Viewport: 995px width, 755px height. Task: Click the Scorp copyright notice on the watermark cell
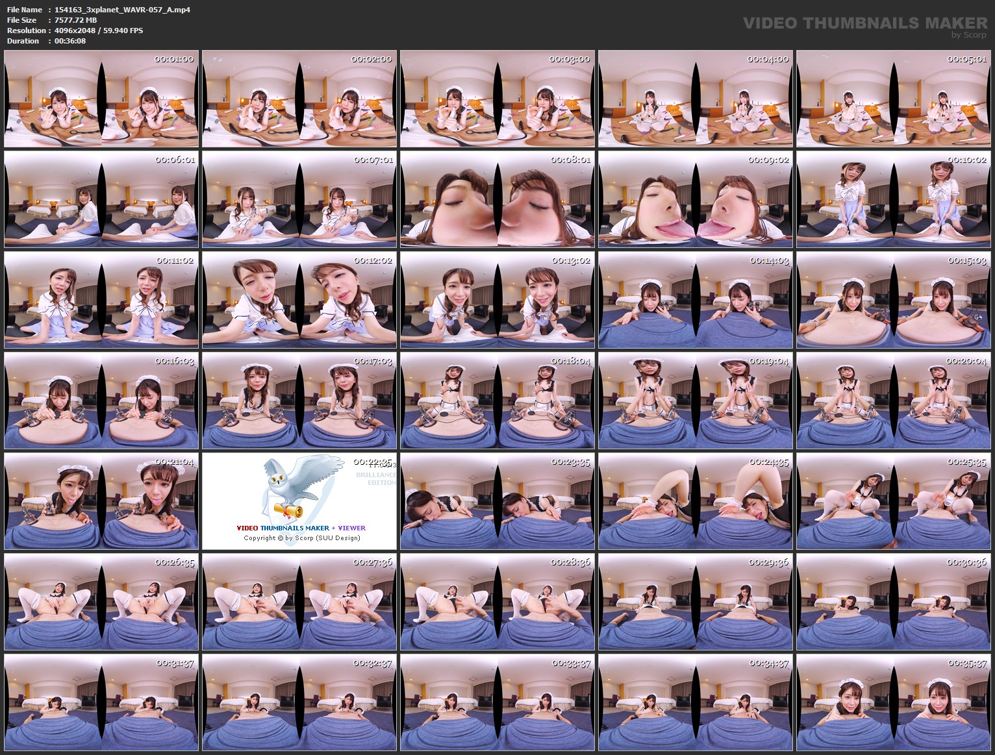(x=302, y=538)
